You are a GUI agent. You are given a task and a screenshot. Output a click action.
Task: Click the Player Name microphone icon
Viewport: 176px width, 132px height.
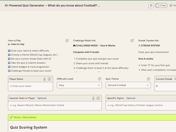pos(45,79)
